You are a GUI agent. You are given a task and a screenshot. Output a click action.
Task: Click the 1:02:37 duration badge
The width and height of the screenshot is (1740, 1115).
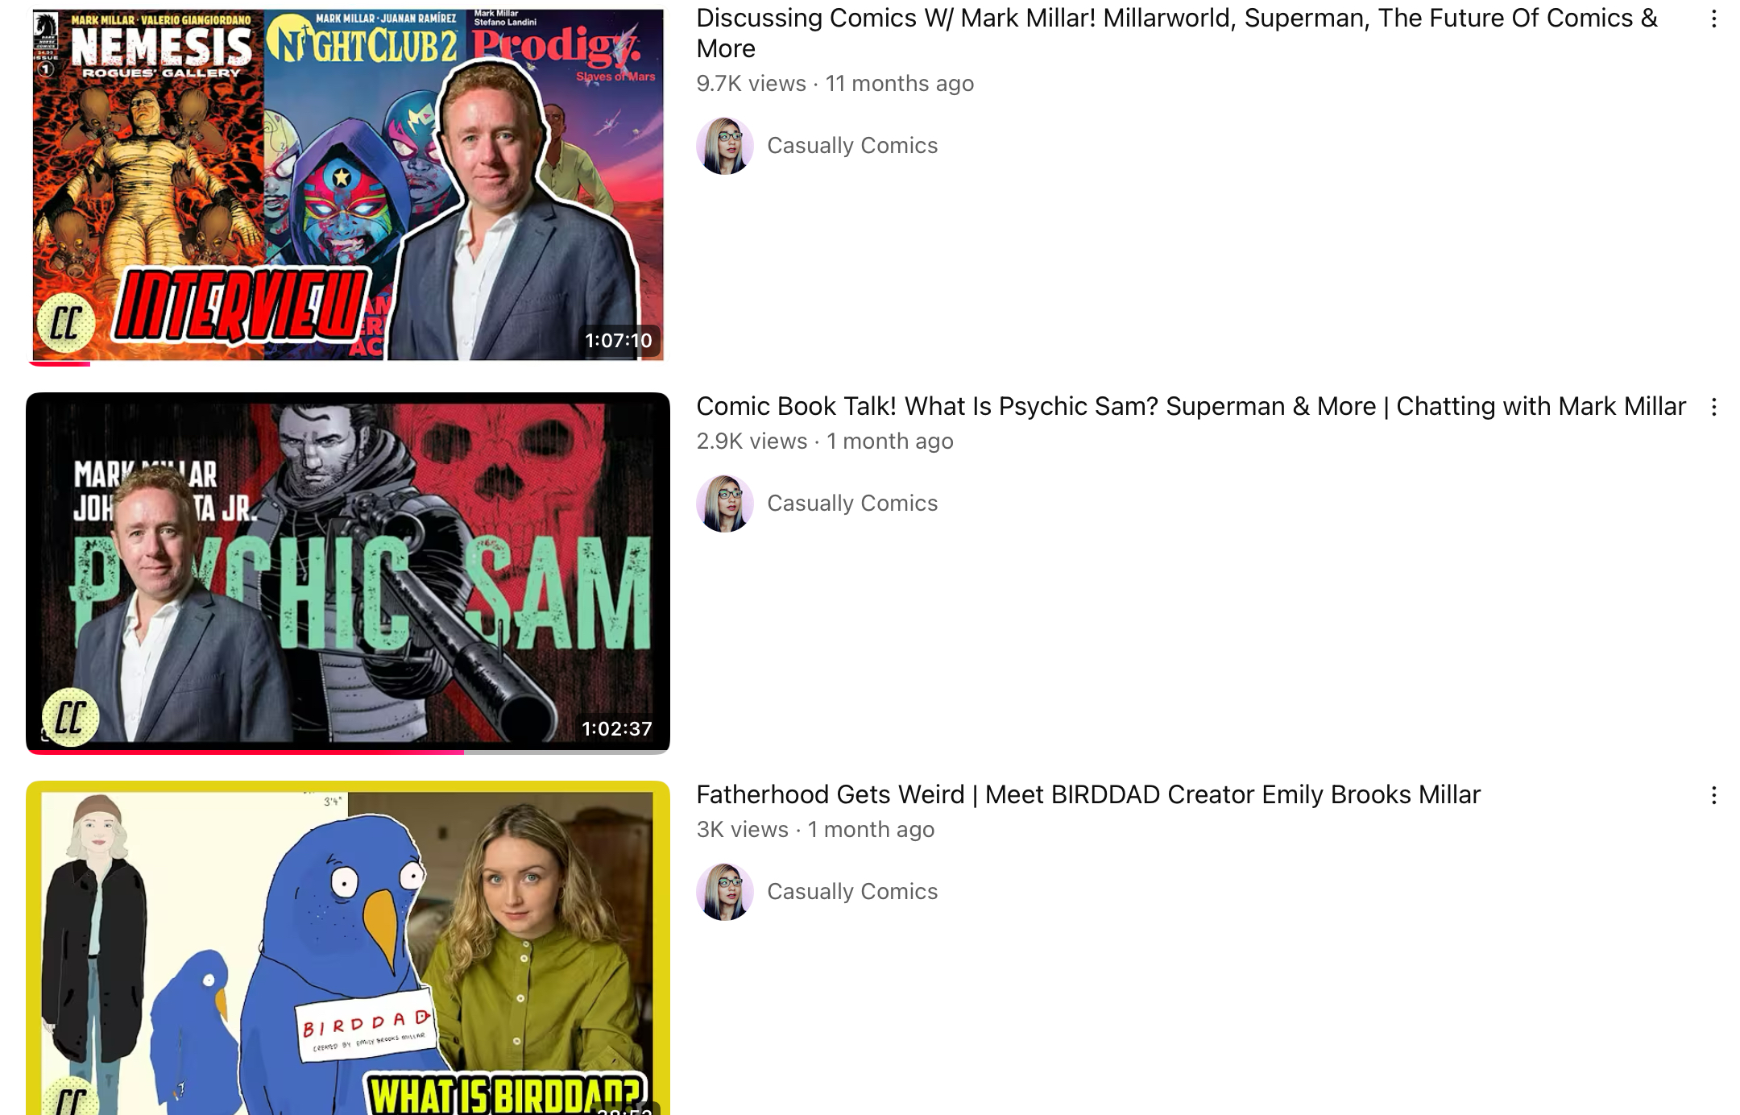(617, 729)
